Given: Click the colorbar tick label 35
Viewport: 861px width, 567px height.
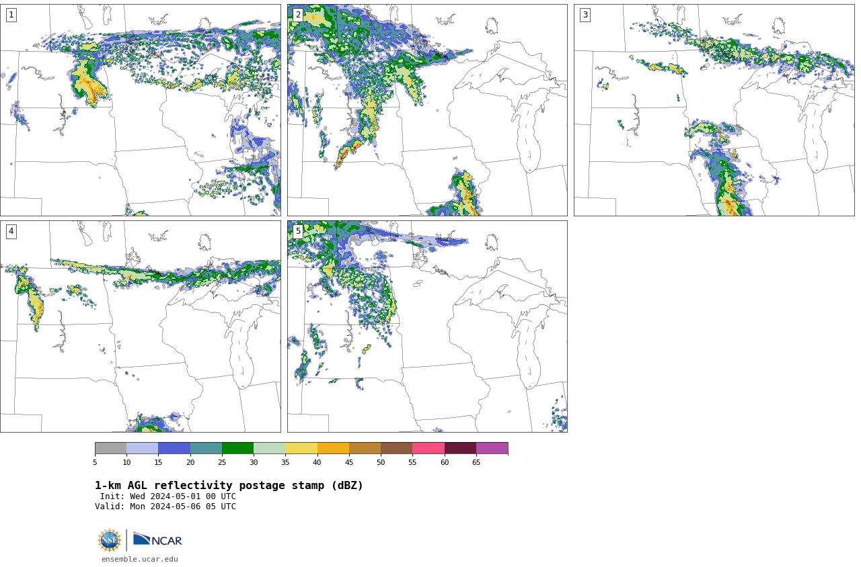Looking at the screenshot, I should click(285, 462).
